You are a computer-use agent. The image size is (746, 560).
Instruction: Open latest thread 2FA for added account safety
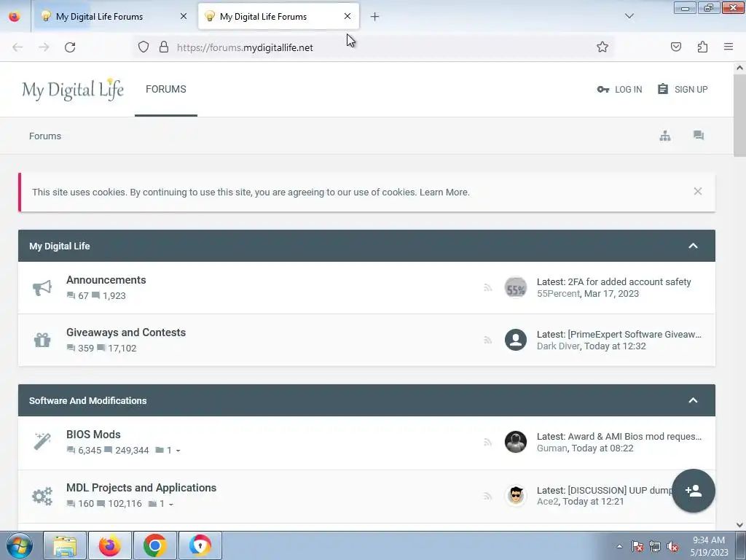(x=629, y=282)
